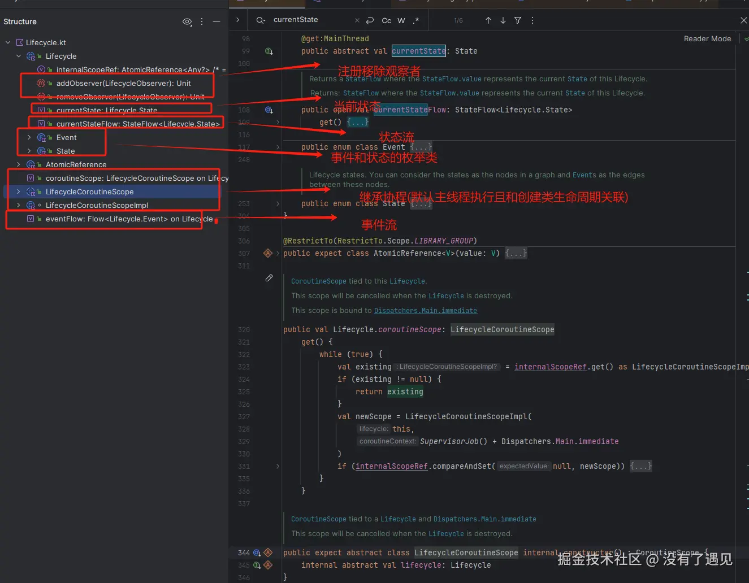Select coroutineScope item in Structure tree

point(137,178)
